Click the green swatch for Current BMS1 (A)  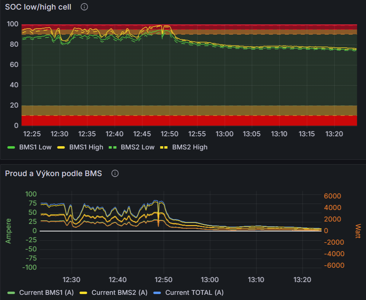tap(11, 292)
